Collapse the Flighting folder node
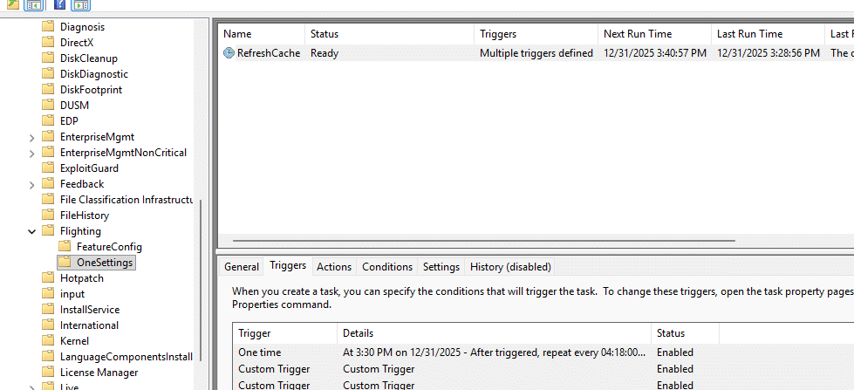Screen dimensions: 854x390 pos(32,231)
